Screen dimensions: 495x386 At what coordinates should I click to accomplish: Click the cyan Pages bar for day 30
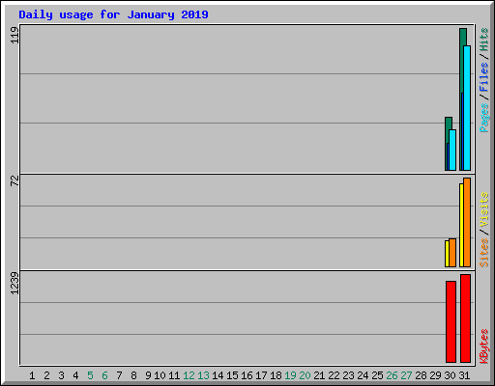pos(452,150)
